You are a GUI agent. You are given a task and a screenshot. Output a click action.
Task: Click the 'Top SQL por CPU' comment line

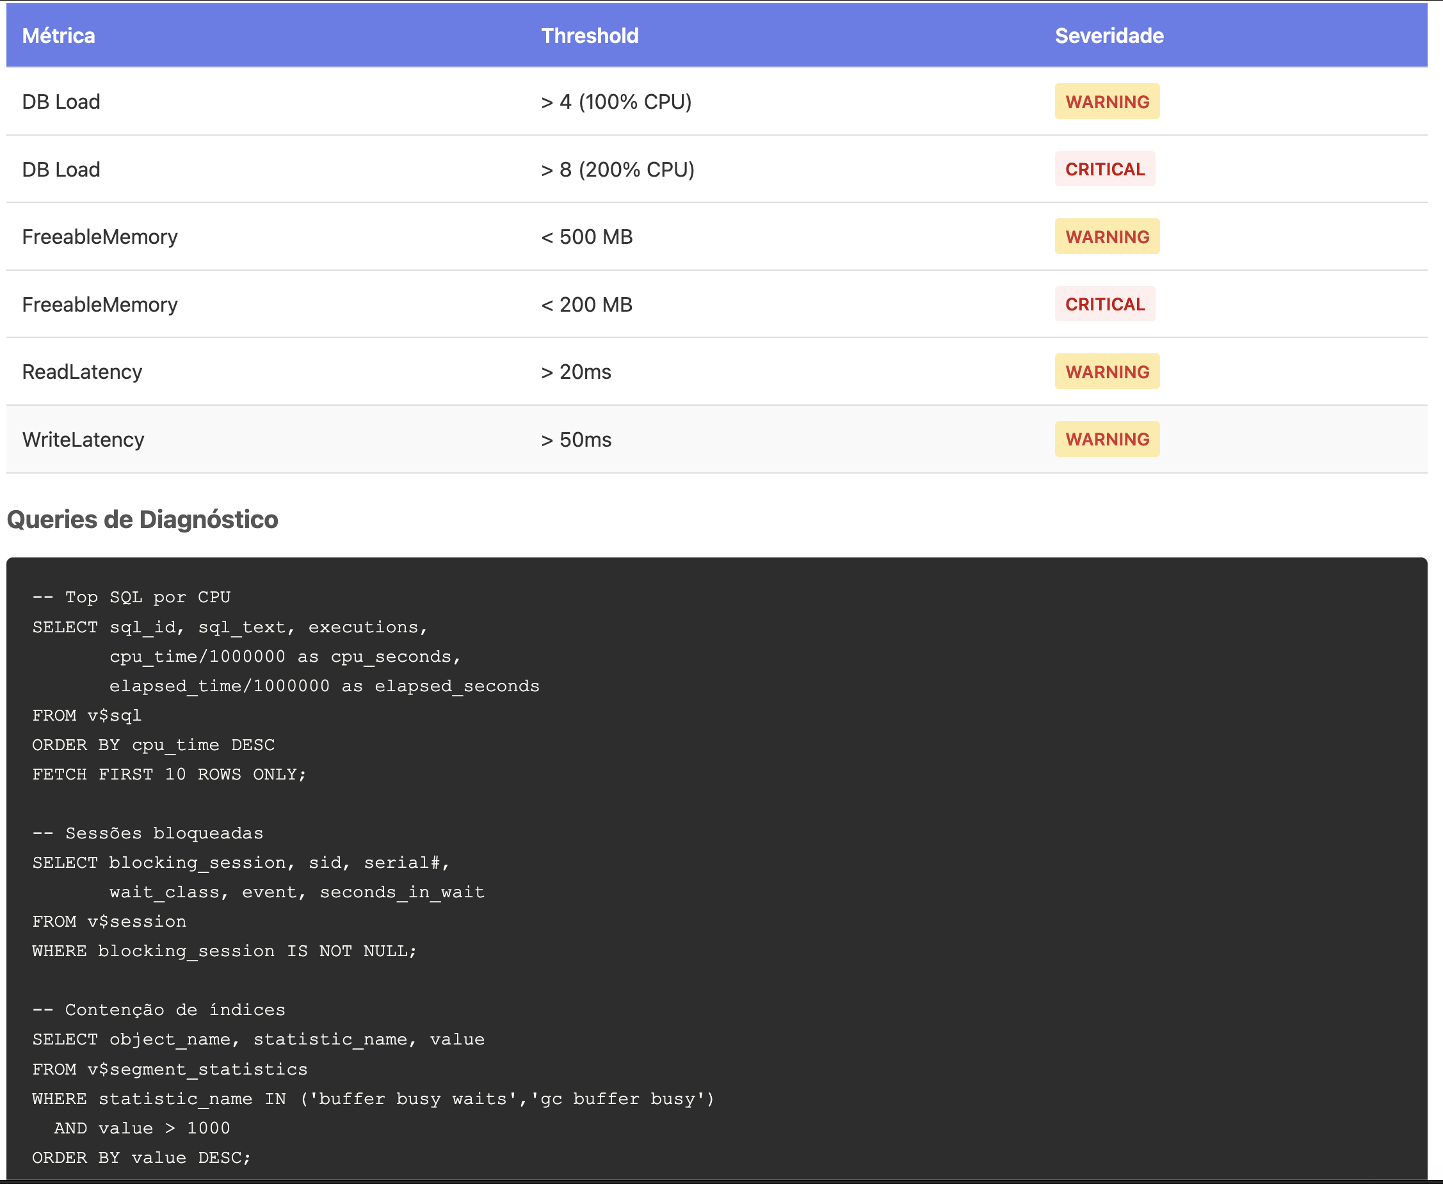(x=132, y=598)
